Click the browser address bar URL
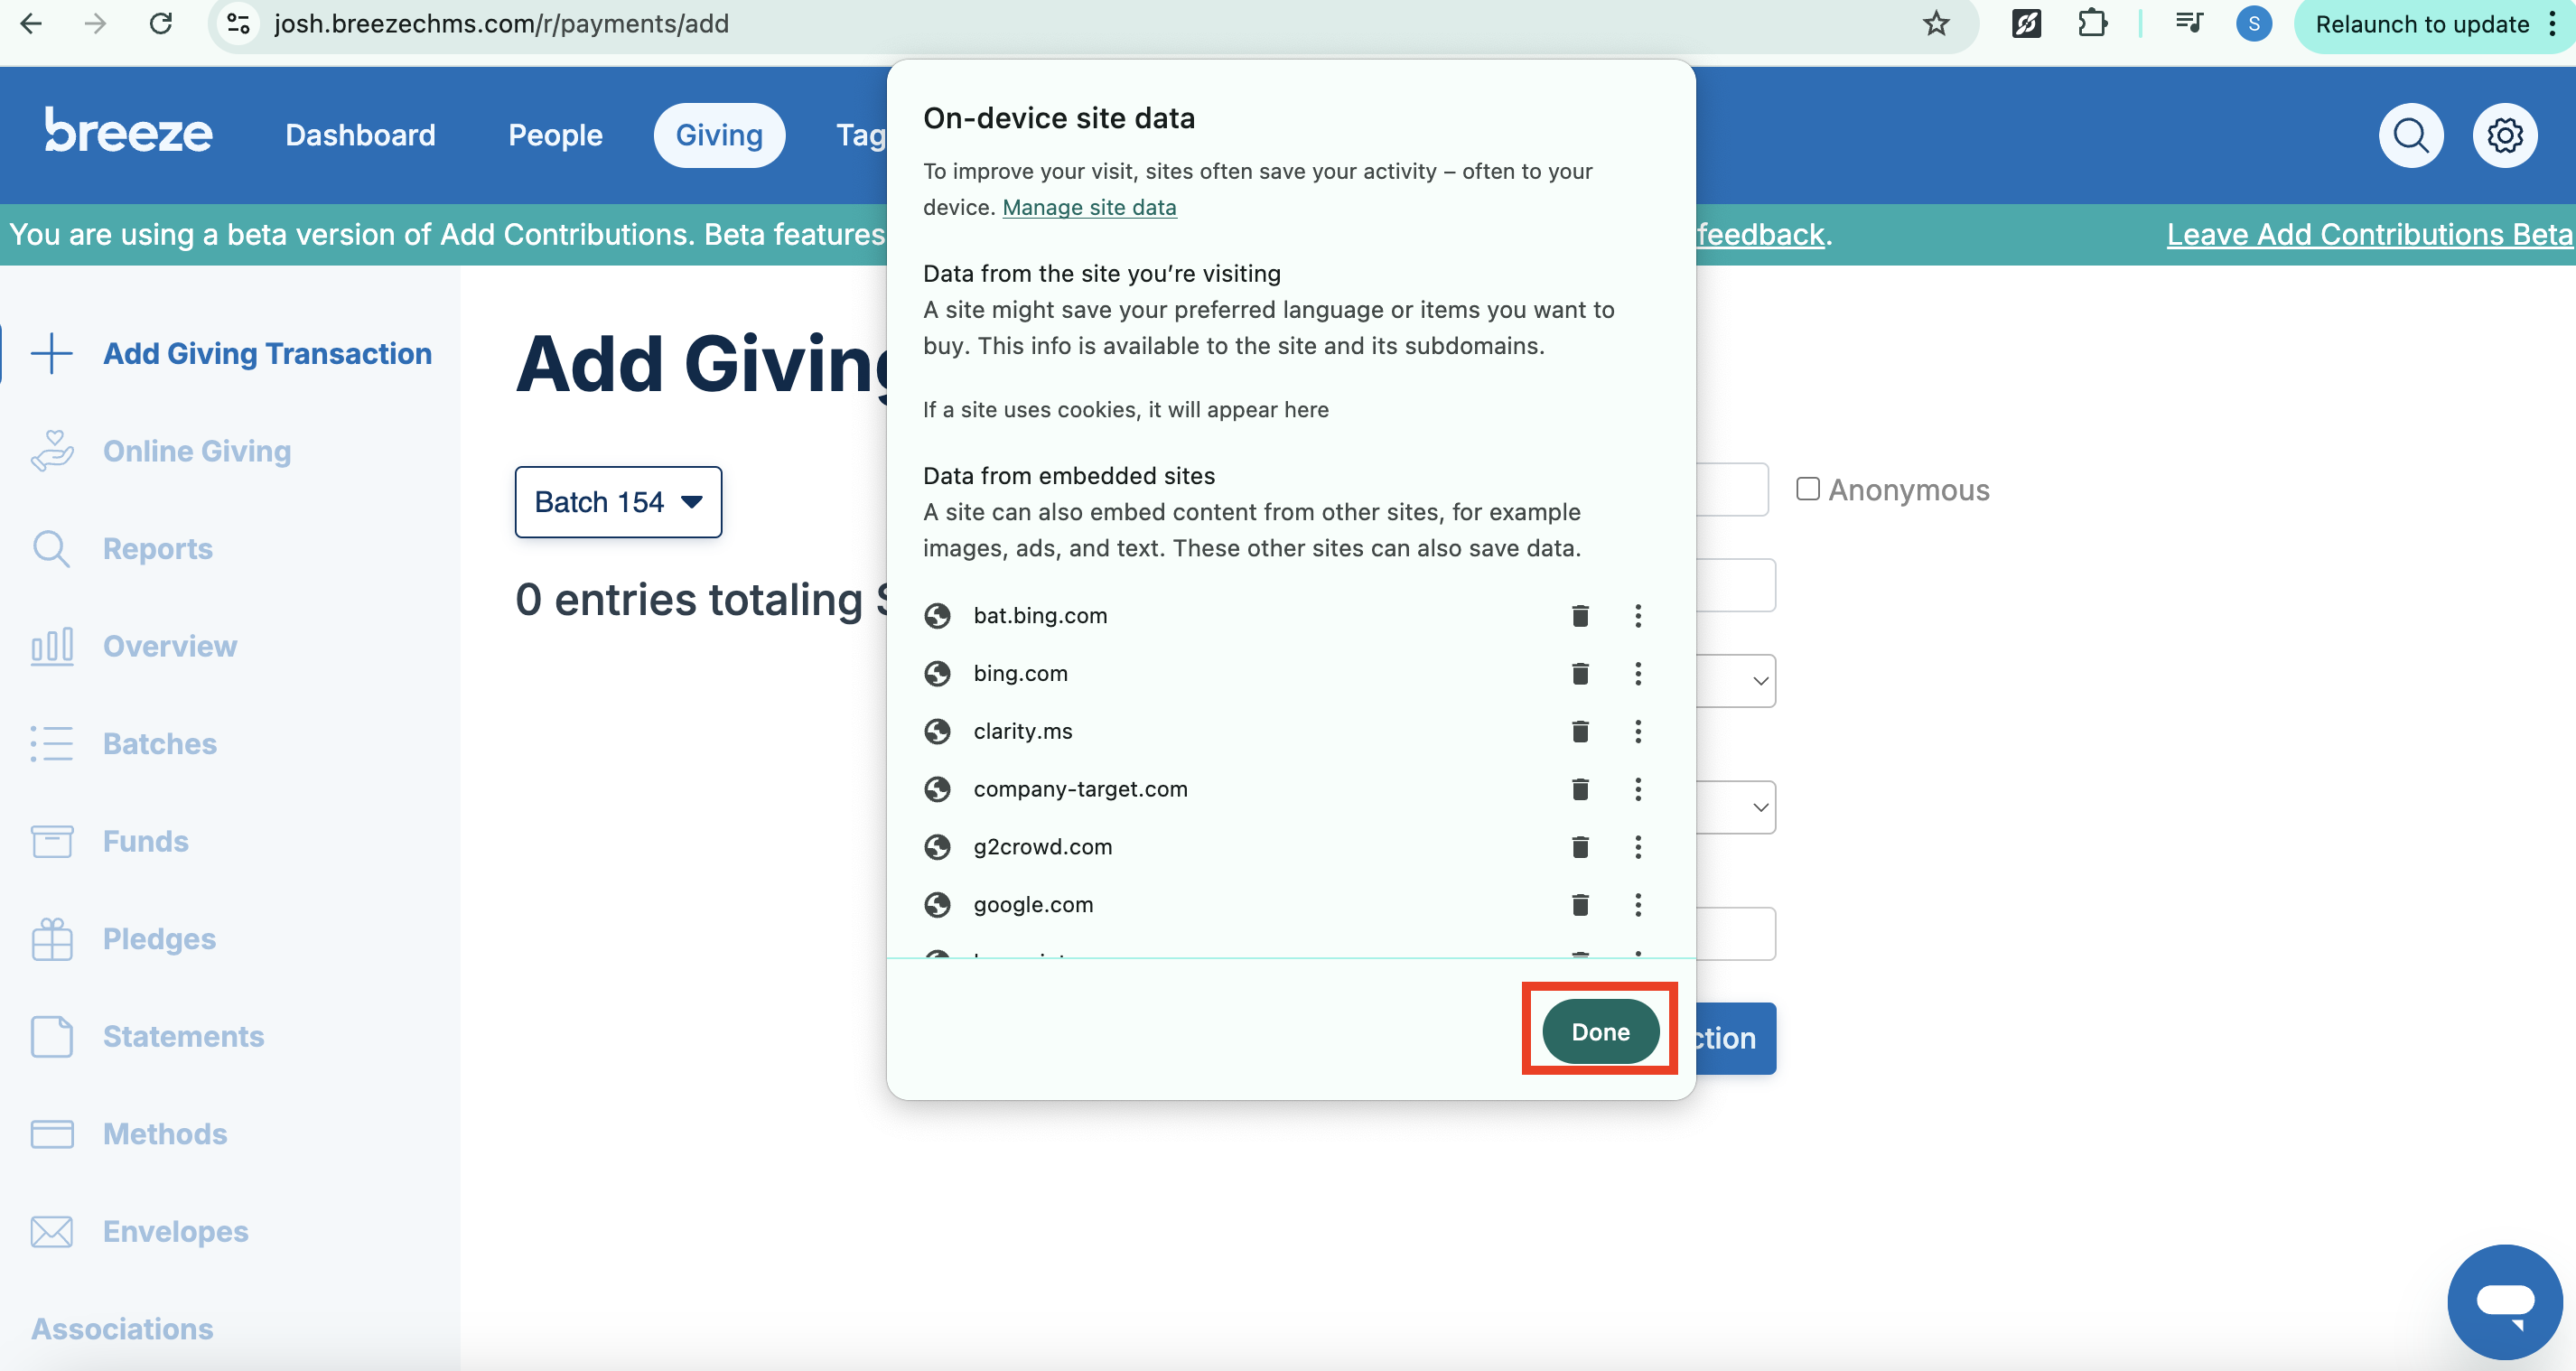This screenshot has height=1371, width=2576. point(501,24)
